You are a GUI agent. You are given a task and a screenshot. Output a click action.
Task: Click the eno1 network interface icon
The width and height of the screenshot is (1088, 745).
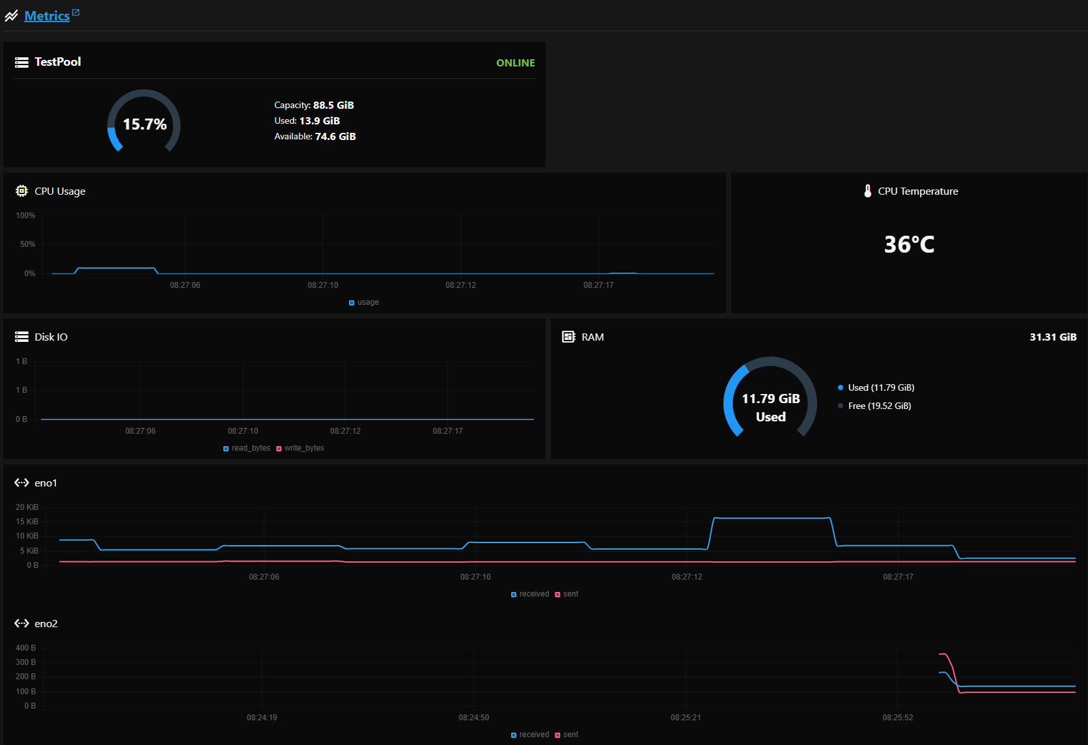21,483
